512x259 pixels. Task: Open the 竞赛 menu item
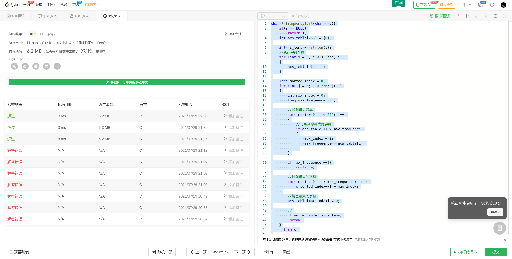pos(64,5)
